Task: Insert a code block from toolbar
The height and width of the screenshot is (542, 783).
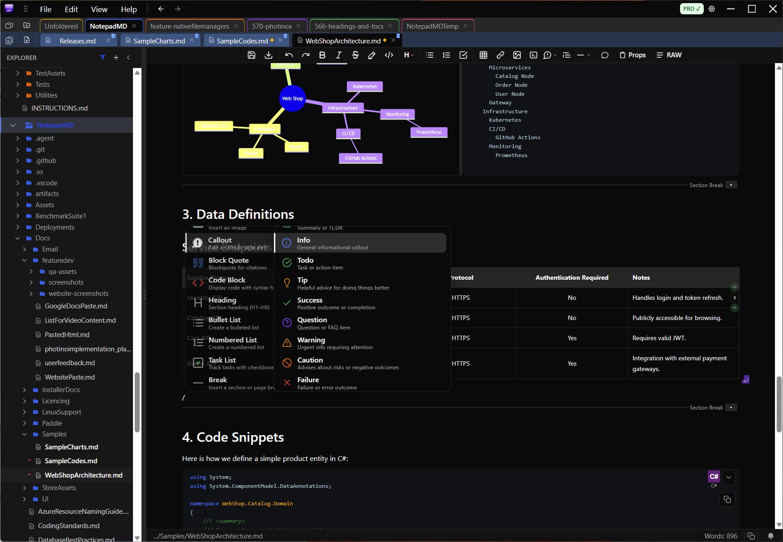Action: tap(534, 55)
